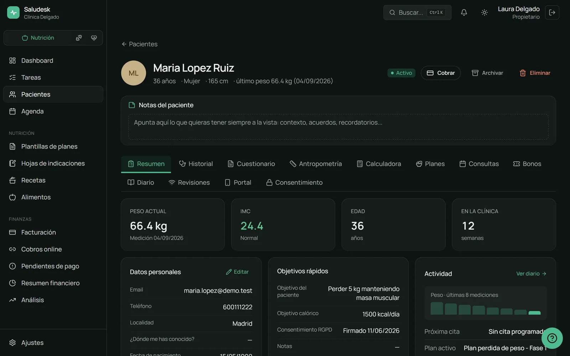Switch to the Bonos tab
This screenshot has height=356, width=570.
527,164
